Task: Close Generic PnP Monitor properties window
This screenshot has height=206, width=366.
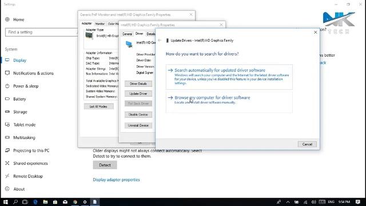Action: tap(191, 14)
